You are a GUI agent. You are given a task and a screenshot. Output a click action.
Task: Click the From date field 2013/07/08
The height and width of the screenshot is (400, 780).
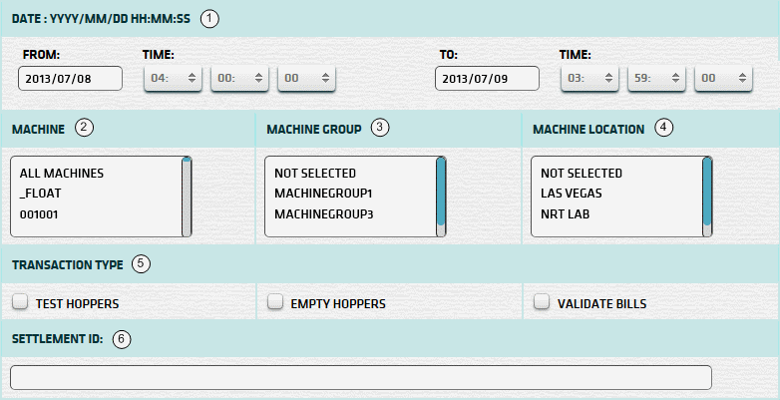pos(70,79)
